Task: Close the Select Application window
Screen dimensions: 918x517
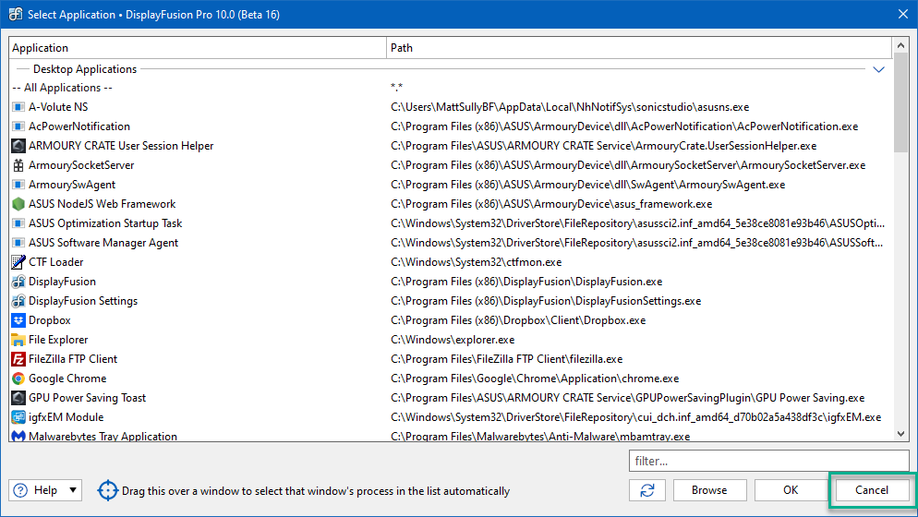Action: click(903, 14)
